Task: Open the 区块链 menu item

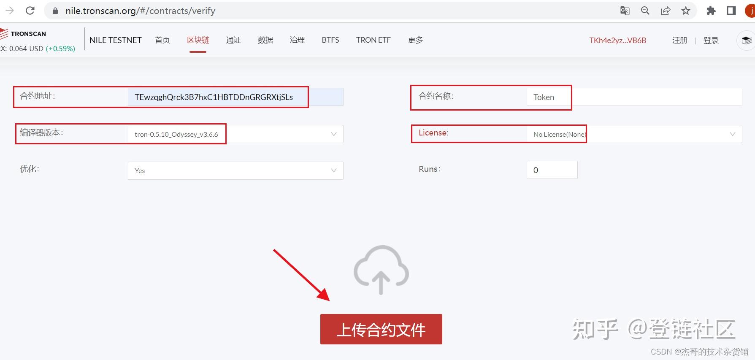Action: (x=198, y=40)
